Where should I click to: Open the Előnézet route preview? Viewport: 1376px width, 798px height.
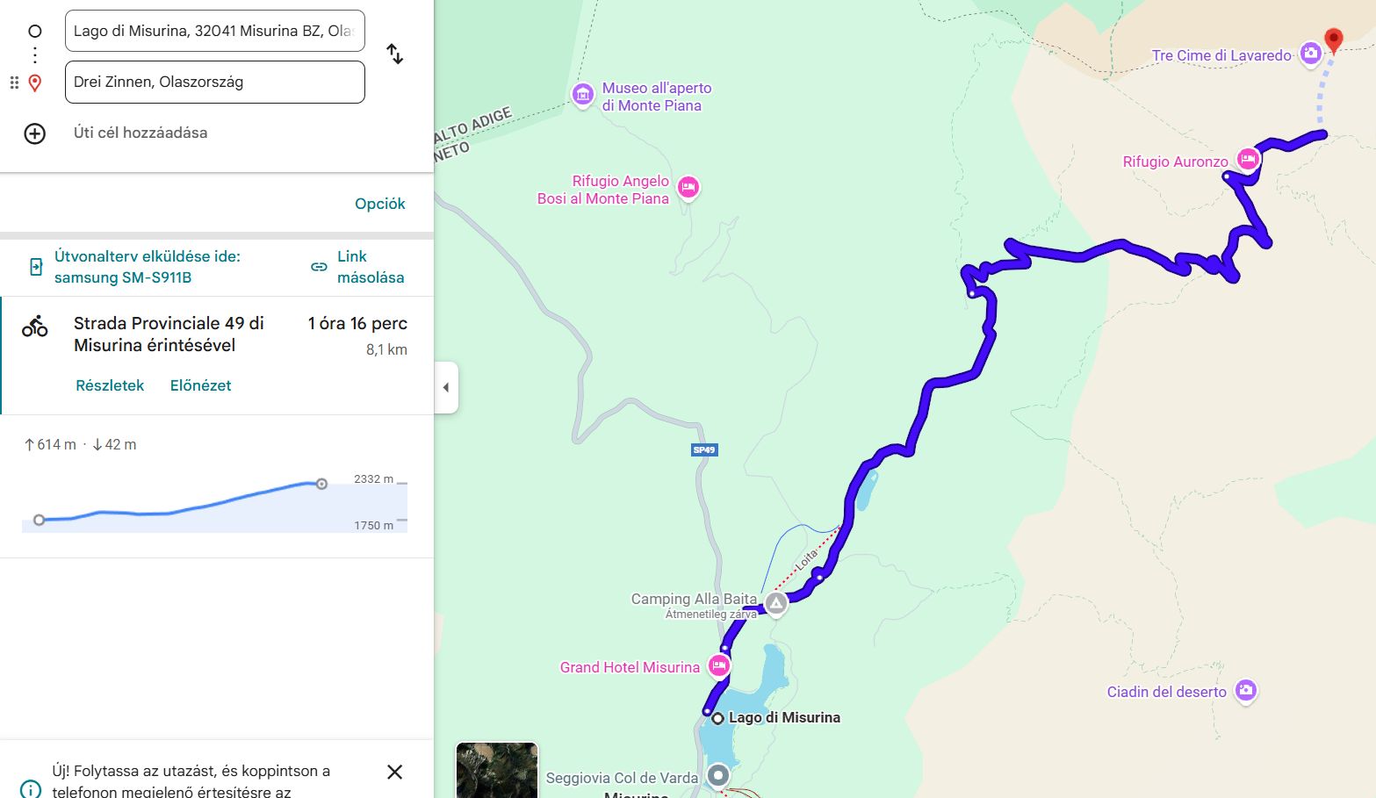coord(200,385)
